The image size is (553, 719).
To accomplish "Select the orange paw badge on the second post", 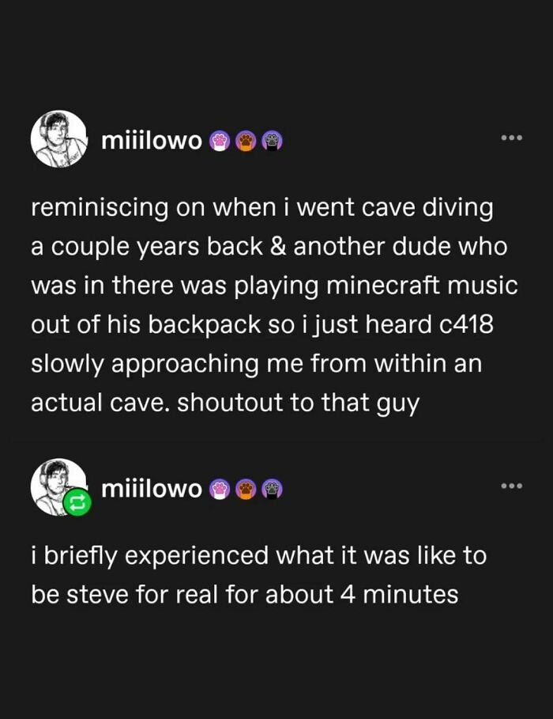I will click(245, 489).
